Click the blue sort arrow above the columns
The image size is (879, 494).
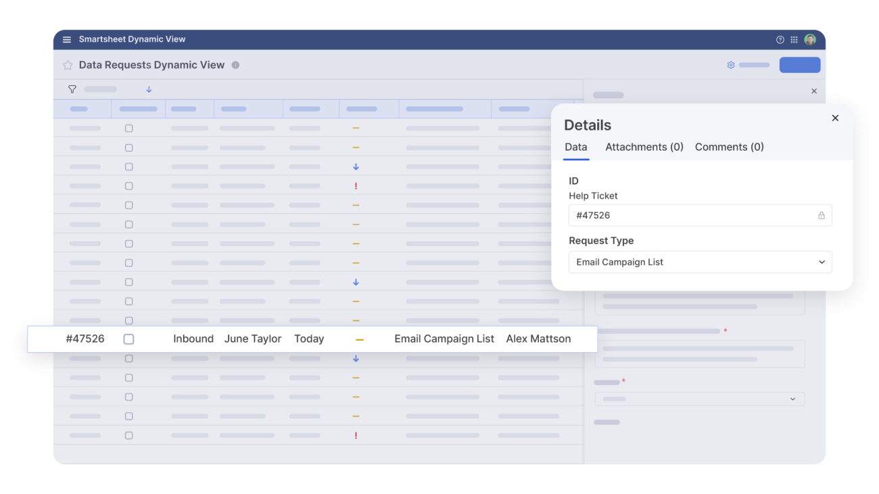(x=148, y=89)
